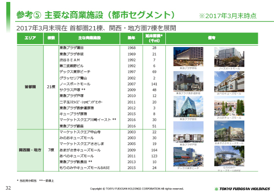Click the あべのキューズモール photo

[x=229, y=81]
